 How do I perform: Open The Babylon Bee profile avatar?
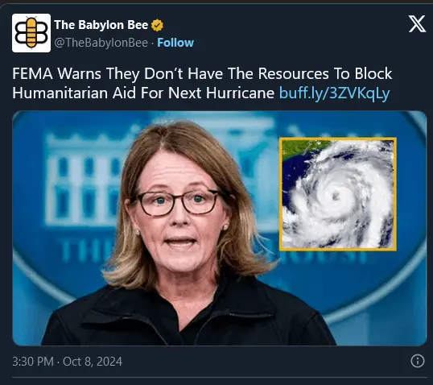point(31,33)
